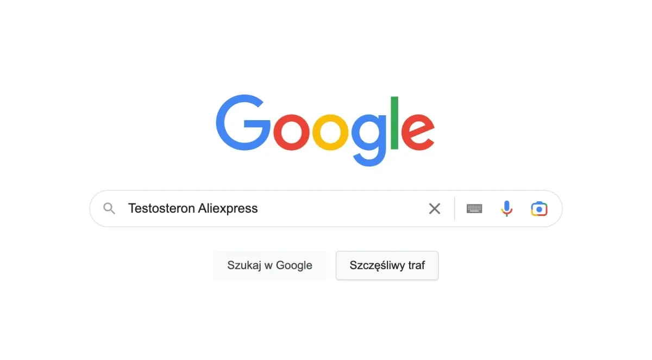
Task: Place cursor after the text Aliexpress
Action: click(x=259, y=208)
